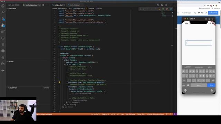221x124 pixels.
Task: Click the Ln 33 cursor position status item
Action: click(96, 114)
